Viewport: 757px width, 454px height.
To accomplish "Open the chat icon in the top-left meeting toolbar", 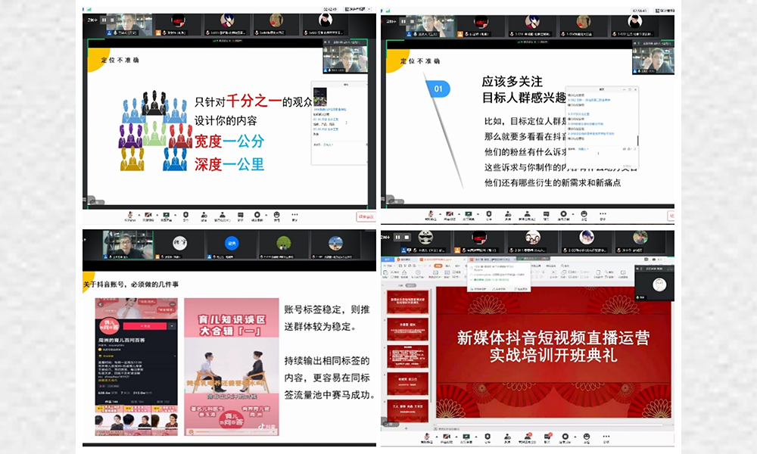I will point(241,215).
